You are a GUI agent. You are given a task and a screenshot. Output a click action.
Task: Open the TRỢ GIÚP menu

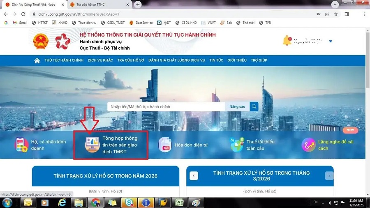point(259,60)
